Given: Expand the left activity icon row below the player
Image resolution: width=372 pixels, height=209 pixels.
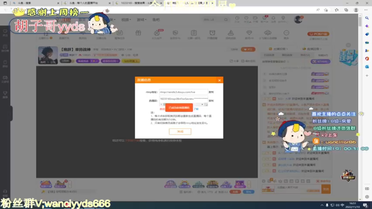Looking at the screenshot, I should (70, 183).
